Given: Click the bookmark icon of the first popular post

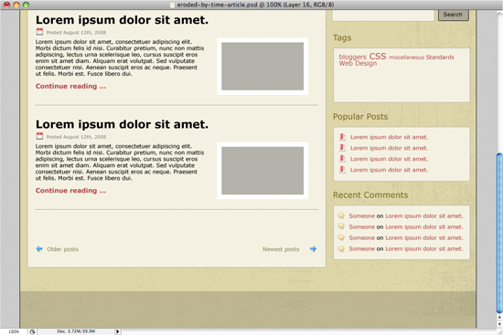Looking at the screenshot, I should coord(342,137).
